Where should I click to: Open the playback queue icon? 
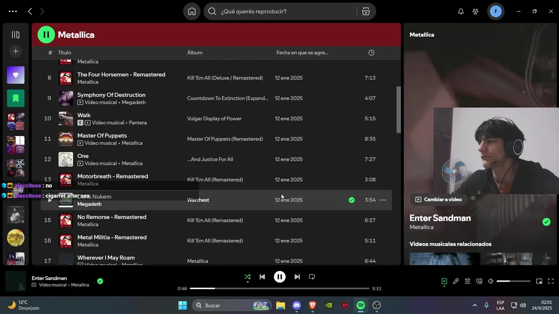(467, 281)
